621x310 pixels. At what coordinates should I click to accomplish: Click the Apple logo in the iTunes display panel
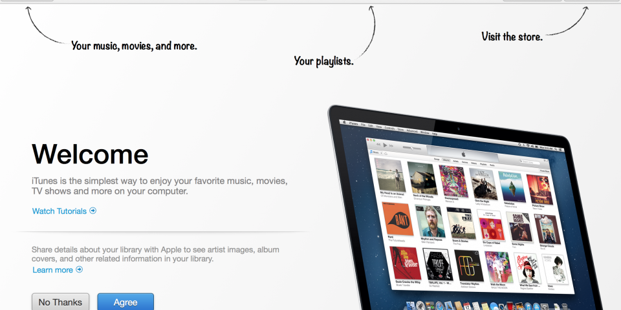[463, 154]
